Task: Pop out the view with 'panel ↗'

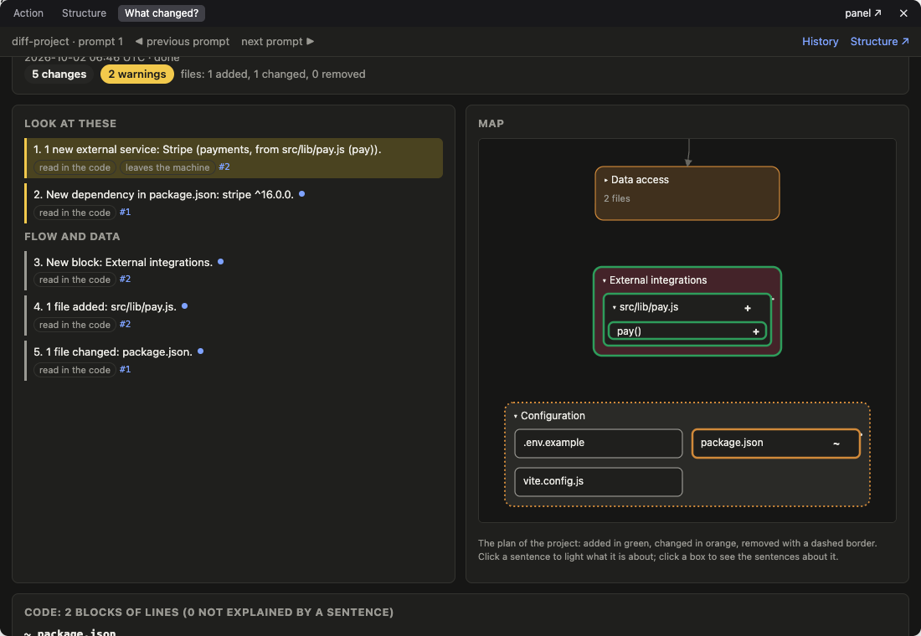Action: [x=863, y=13]
